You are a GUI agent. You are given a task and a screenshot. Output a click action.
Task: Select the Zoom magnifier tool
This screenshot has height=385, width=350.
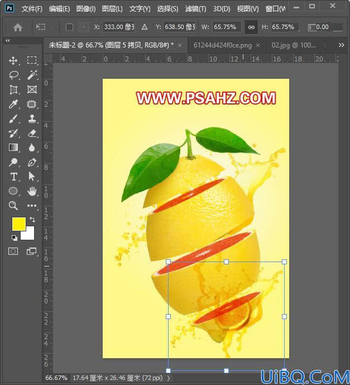tap(13, 206)
